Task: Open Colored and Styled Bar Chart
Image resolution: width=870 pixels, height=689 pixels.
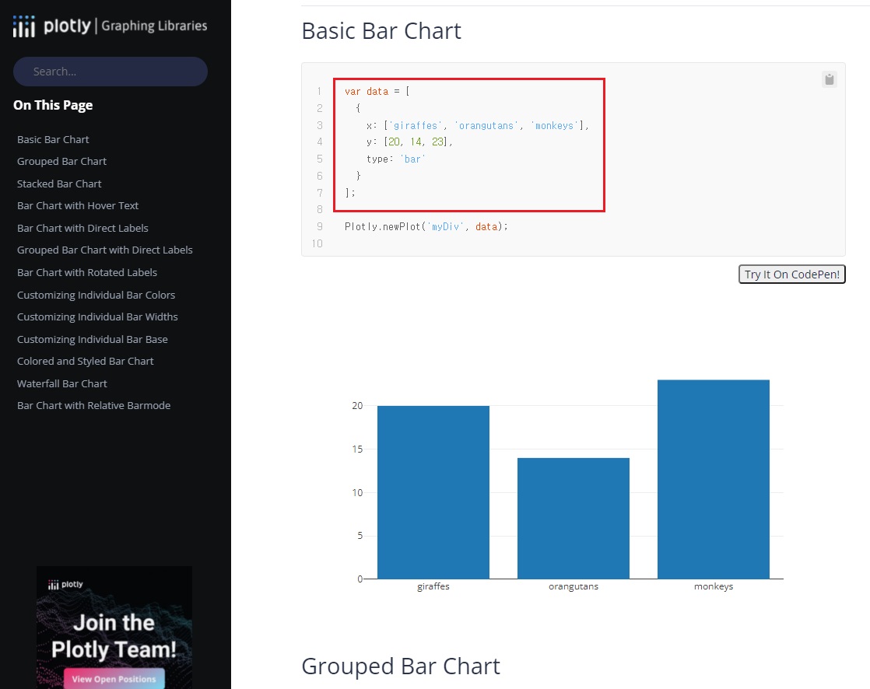Action: coord(86,362)
